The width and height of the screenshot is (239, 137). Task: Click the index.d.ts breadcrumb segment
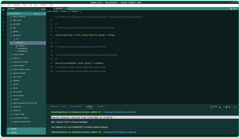pos(74,11)
